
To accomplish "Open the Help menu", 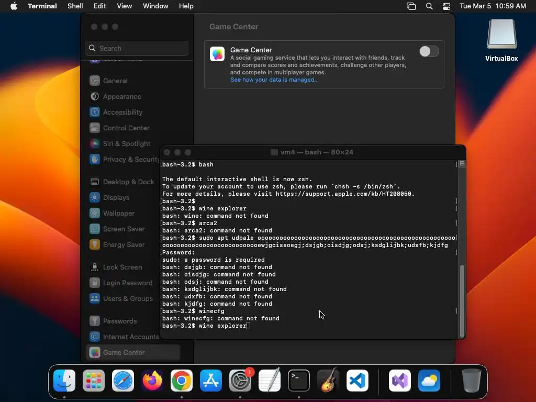I will [186, 6].
